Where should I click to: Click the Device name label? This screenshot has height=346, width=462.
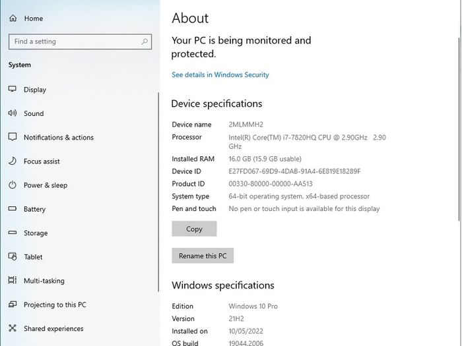pos(191,125)
